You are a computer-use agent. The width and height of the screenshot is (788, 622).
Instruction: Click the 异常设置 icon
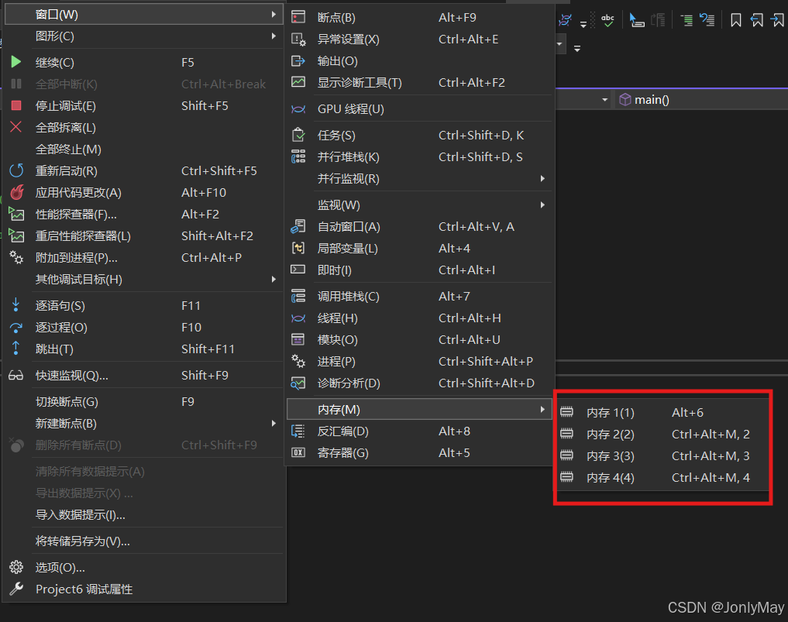298,40
